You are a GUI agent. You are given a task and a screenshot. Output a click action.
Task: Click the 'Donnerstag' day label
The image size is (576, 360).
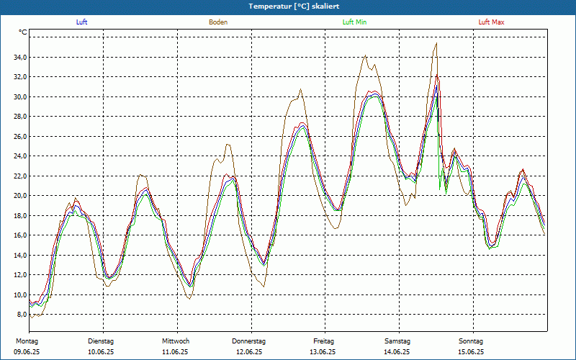tap(248, 341)
